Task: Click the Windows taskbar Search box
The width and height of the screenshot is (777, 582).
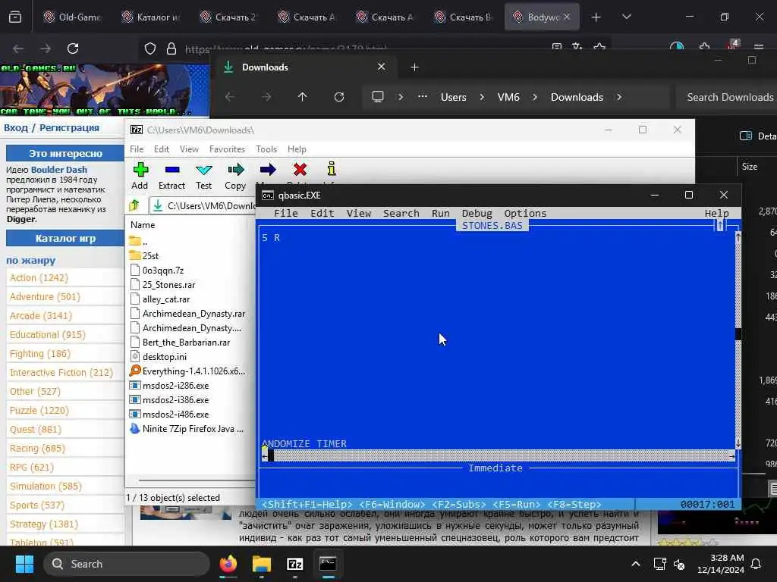Action: tap(127, 564)
